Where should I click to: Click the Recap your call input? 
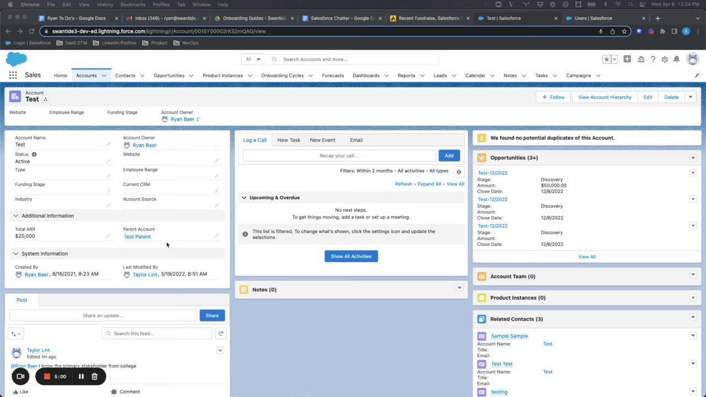339,155
